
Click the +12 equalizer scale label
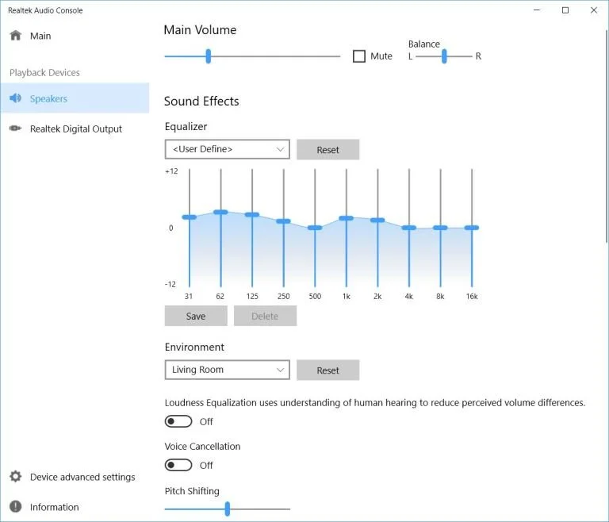pyautogui.click(x=171, y=171)
